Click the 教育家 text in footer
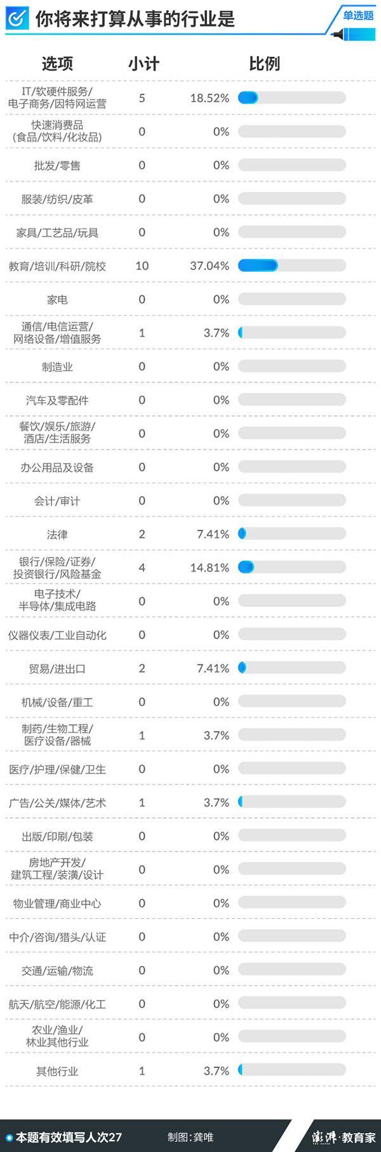381x1152 pixels. click(x=360, y=1137)
